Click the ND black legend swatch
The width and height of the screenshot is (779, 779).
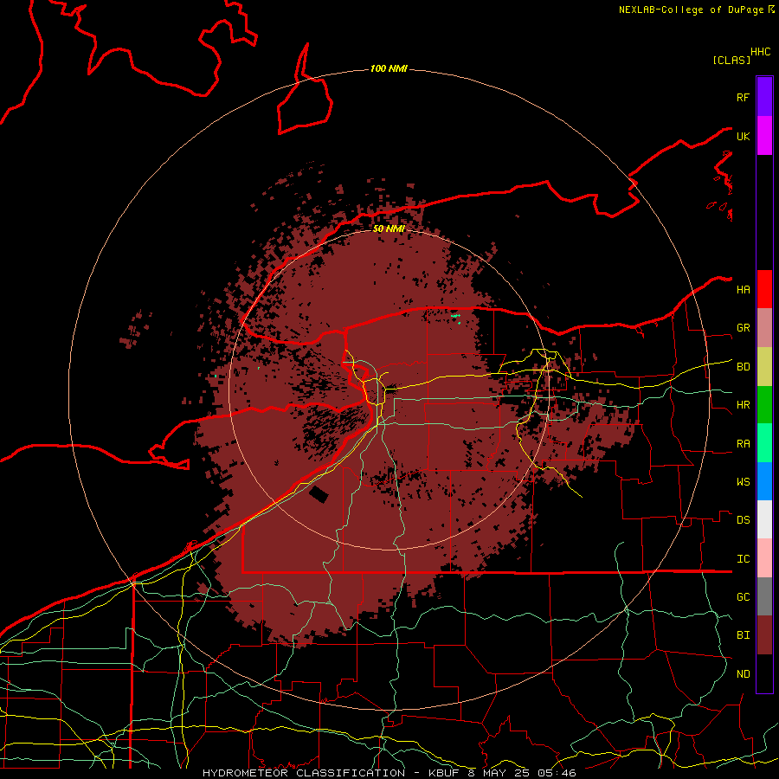764,673
